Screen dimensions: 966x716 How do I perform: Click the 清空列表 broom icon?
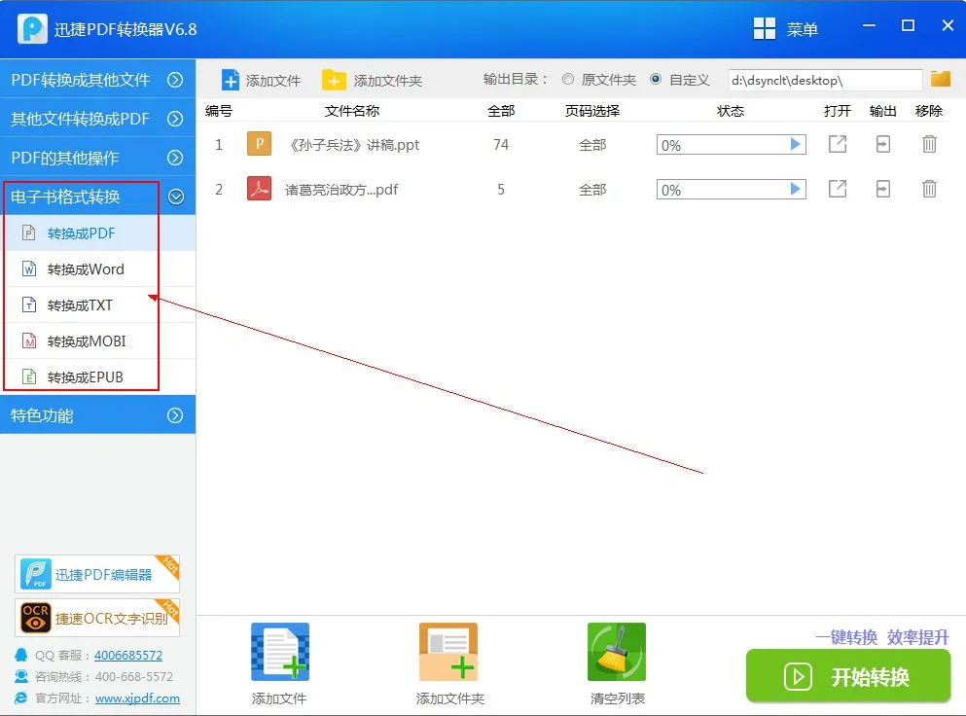point(617,652)
